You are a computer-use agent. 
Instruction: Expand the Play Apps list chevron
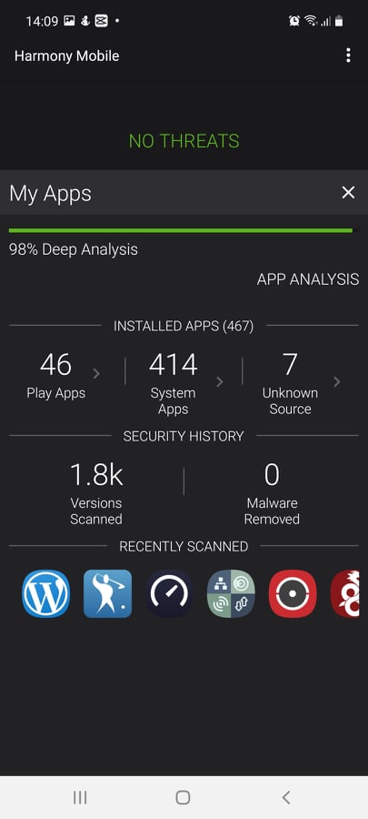point(96,373)
